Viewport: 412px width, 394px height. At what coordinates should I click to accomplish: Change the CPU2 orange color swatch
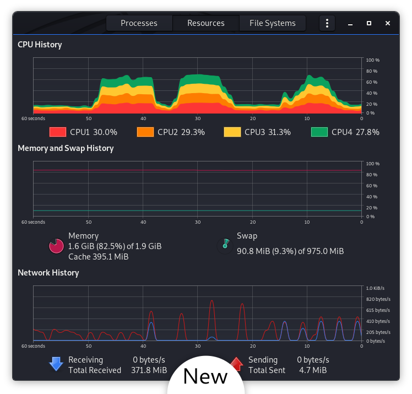tap(145, 132)
